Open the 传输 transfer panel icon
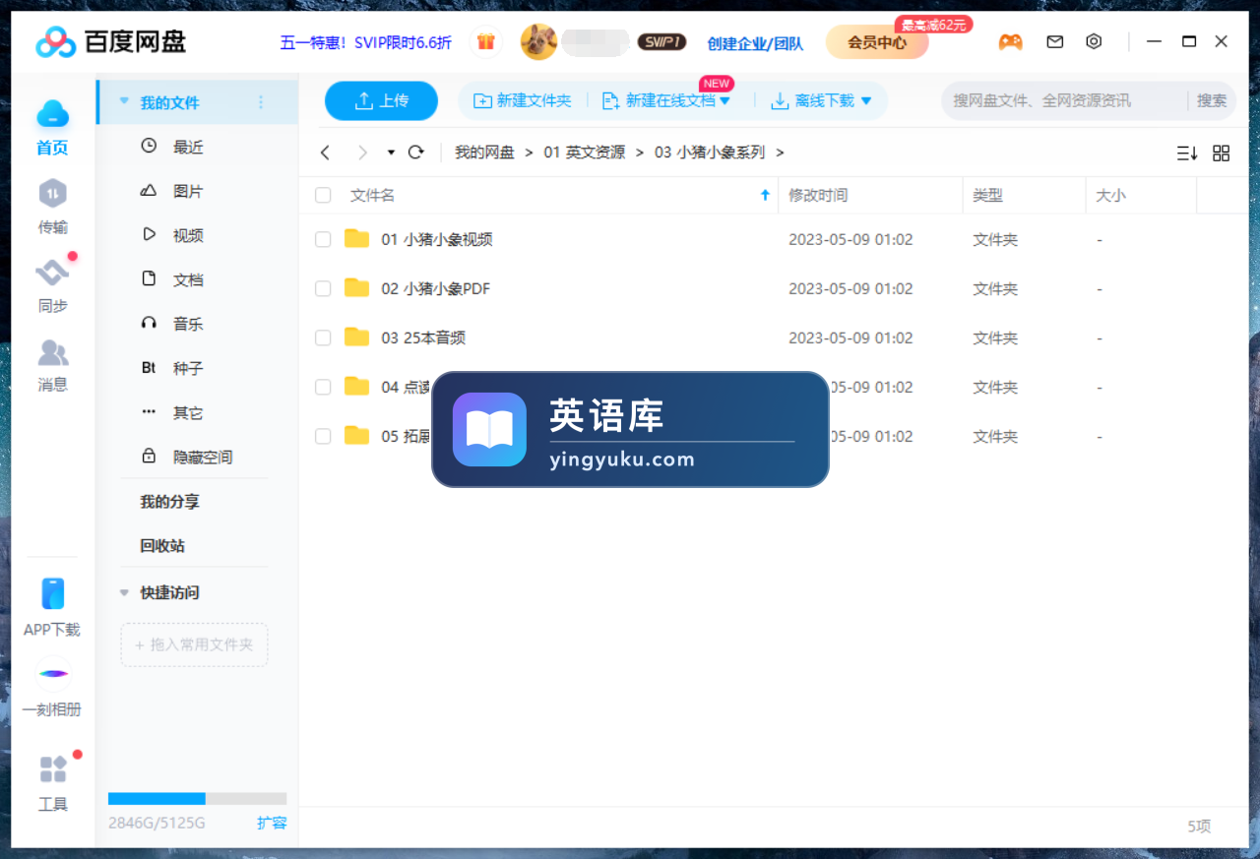The width and height of the screenshot is (1260, 859). pyautogui.click(x=53, y=193)
